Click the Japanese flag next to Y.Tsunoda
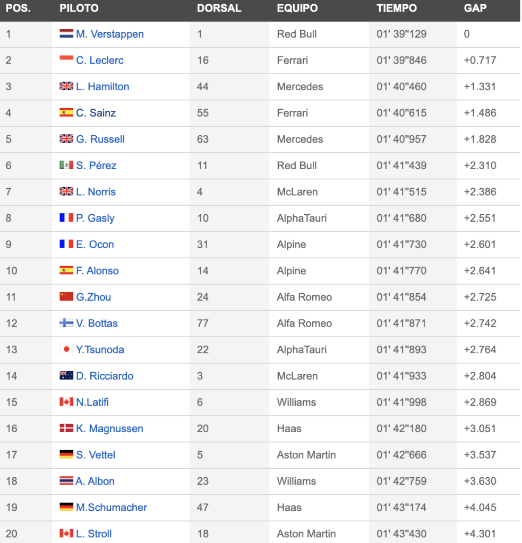Viewport: 522px width, 543px height. pos(66,349)
